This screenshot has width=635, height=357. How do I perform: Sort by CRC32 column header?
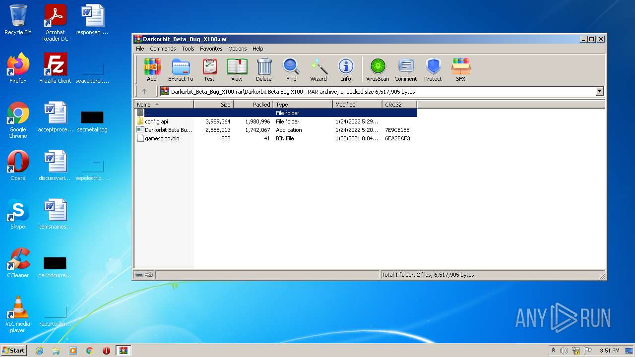tap(399, 104)
